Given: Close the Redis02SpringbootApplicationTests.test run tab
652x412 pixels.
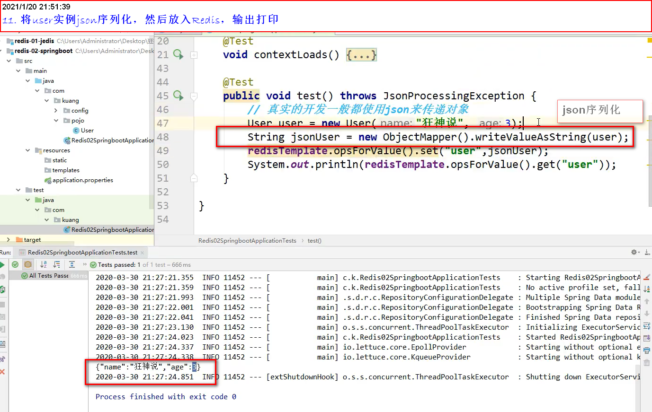Looking at the screenshot, I should coord(142,253).
